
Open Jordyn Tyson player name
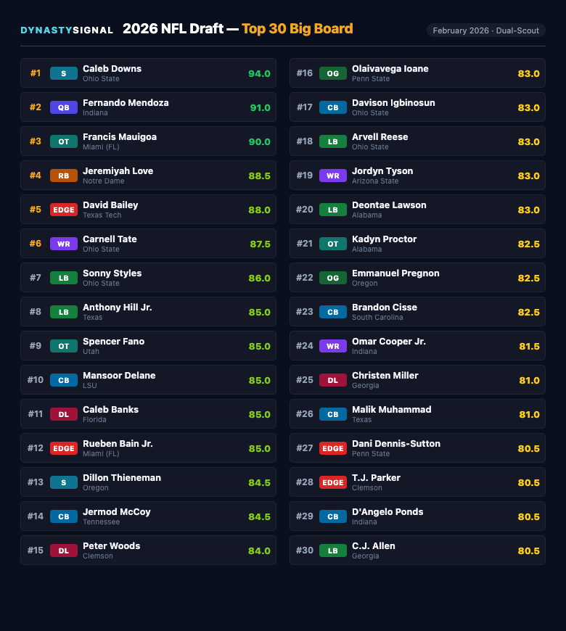(382, 171)
